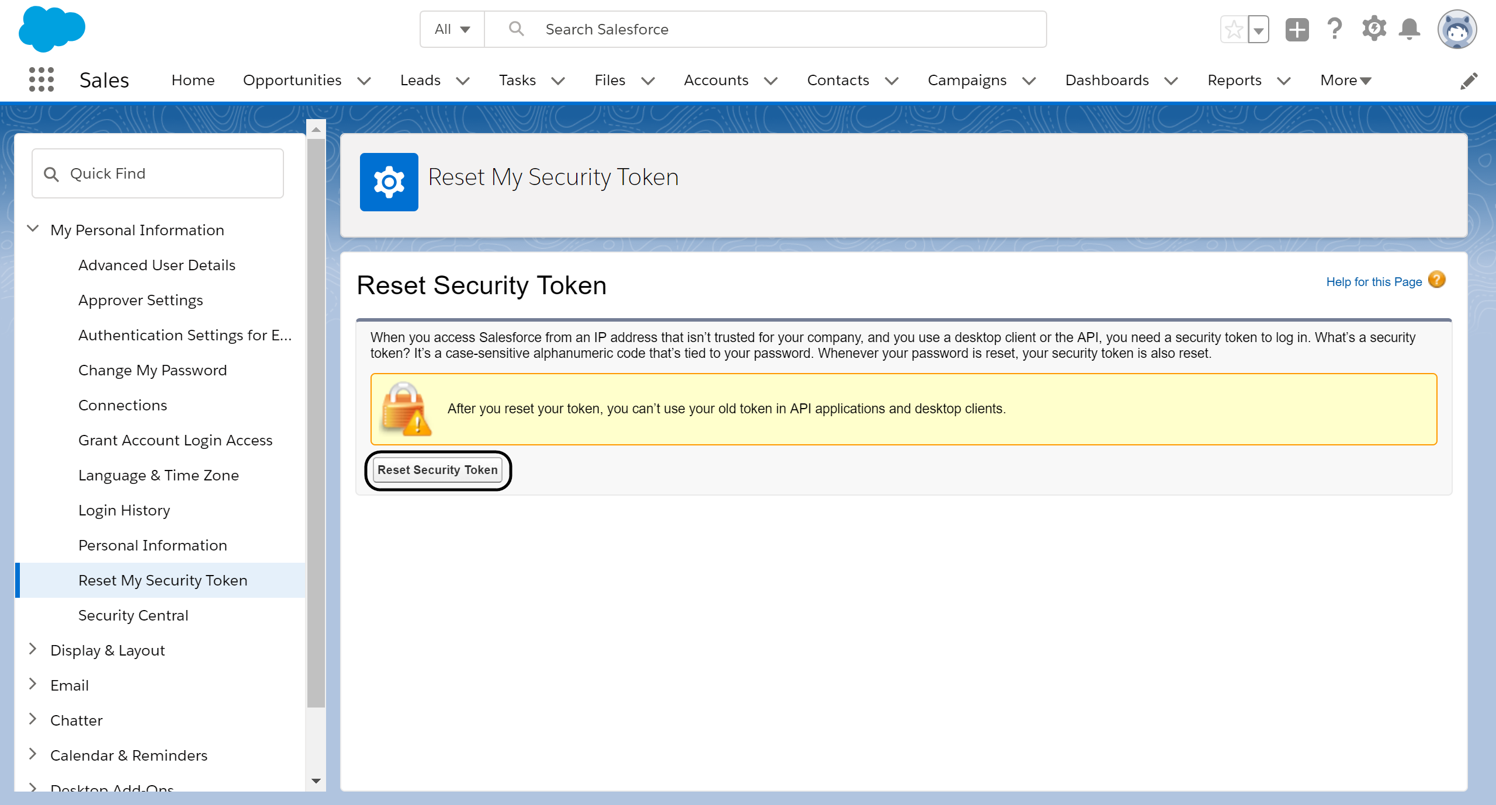The height and width of the screenshot is (805, 1496).
Task: Open the favorites list dropdown arrow
Action: pyautogui.click(x=1258, y=29)
